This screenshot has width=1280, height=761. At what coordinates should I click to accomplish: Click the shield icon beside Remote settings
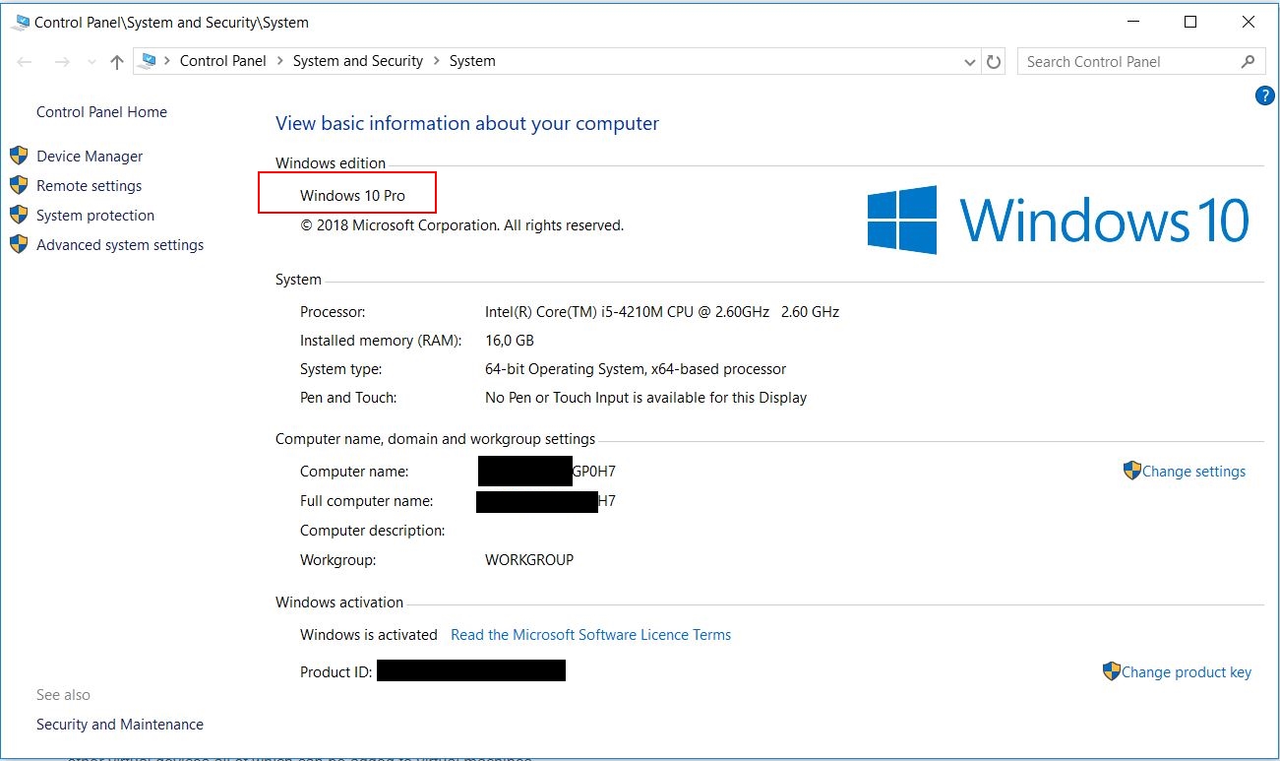19,185
